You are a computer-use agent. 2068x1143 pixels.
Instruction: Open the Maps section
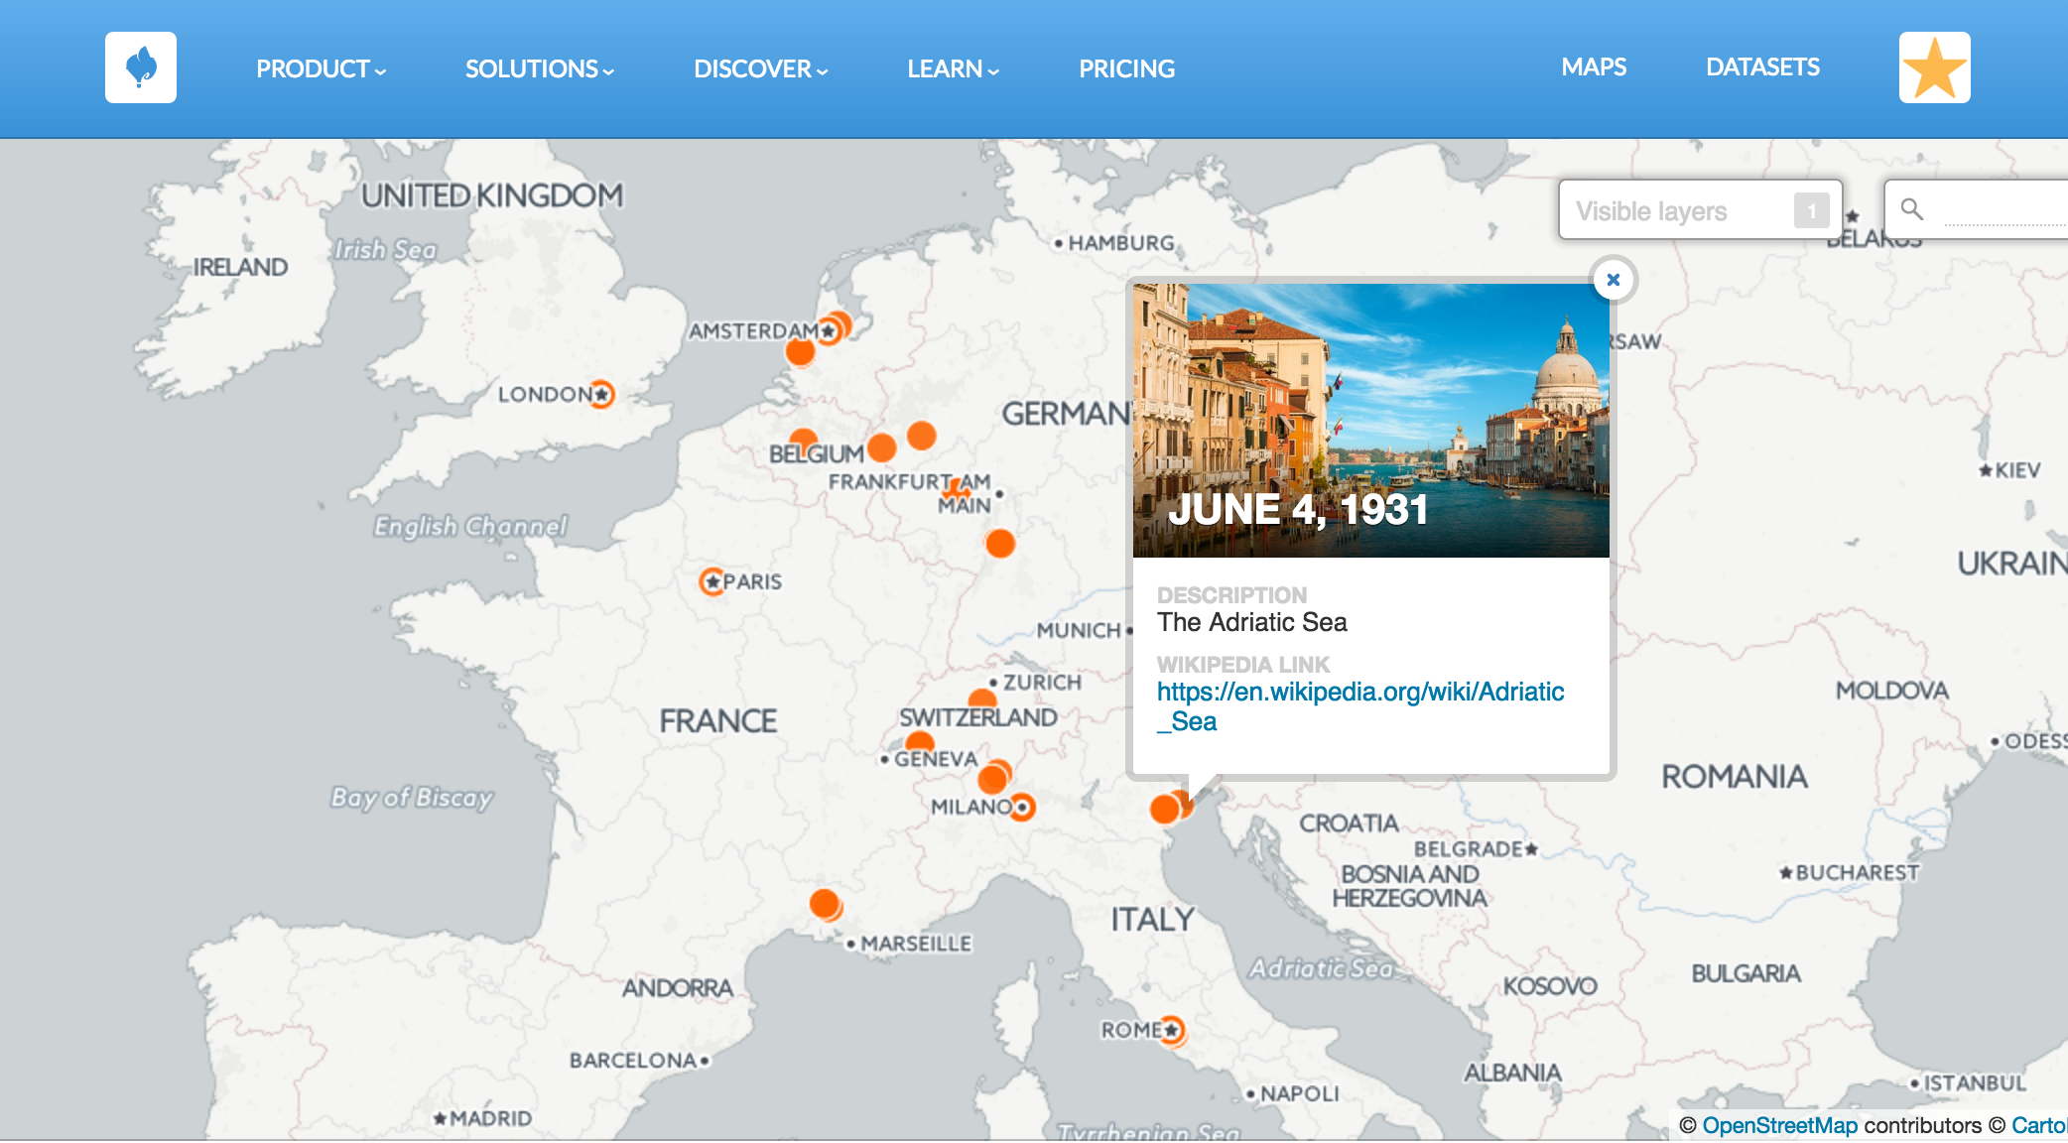point(1594,66)
